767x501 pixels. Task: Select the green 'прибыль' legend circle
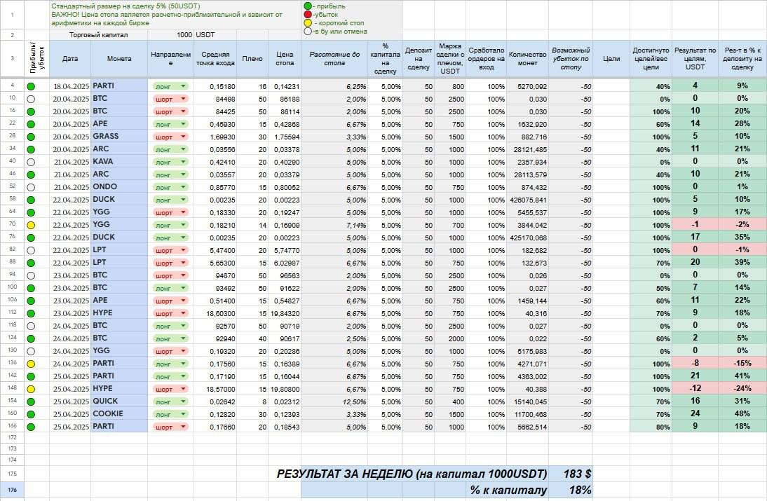[306, 6]
